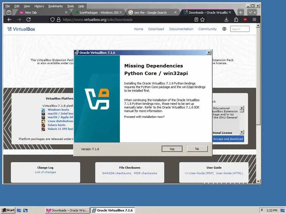Click the shield tracking protection icon

[x=52, y=20]
